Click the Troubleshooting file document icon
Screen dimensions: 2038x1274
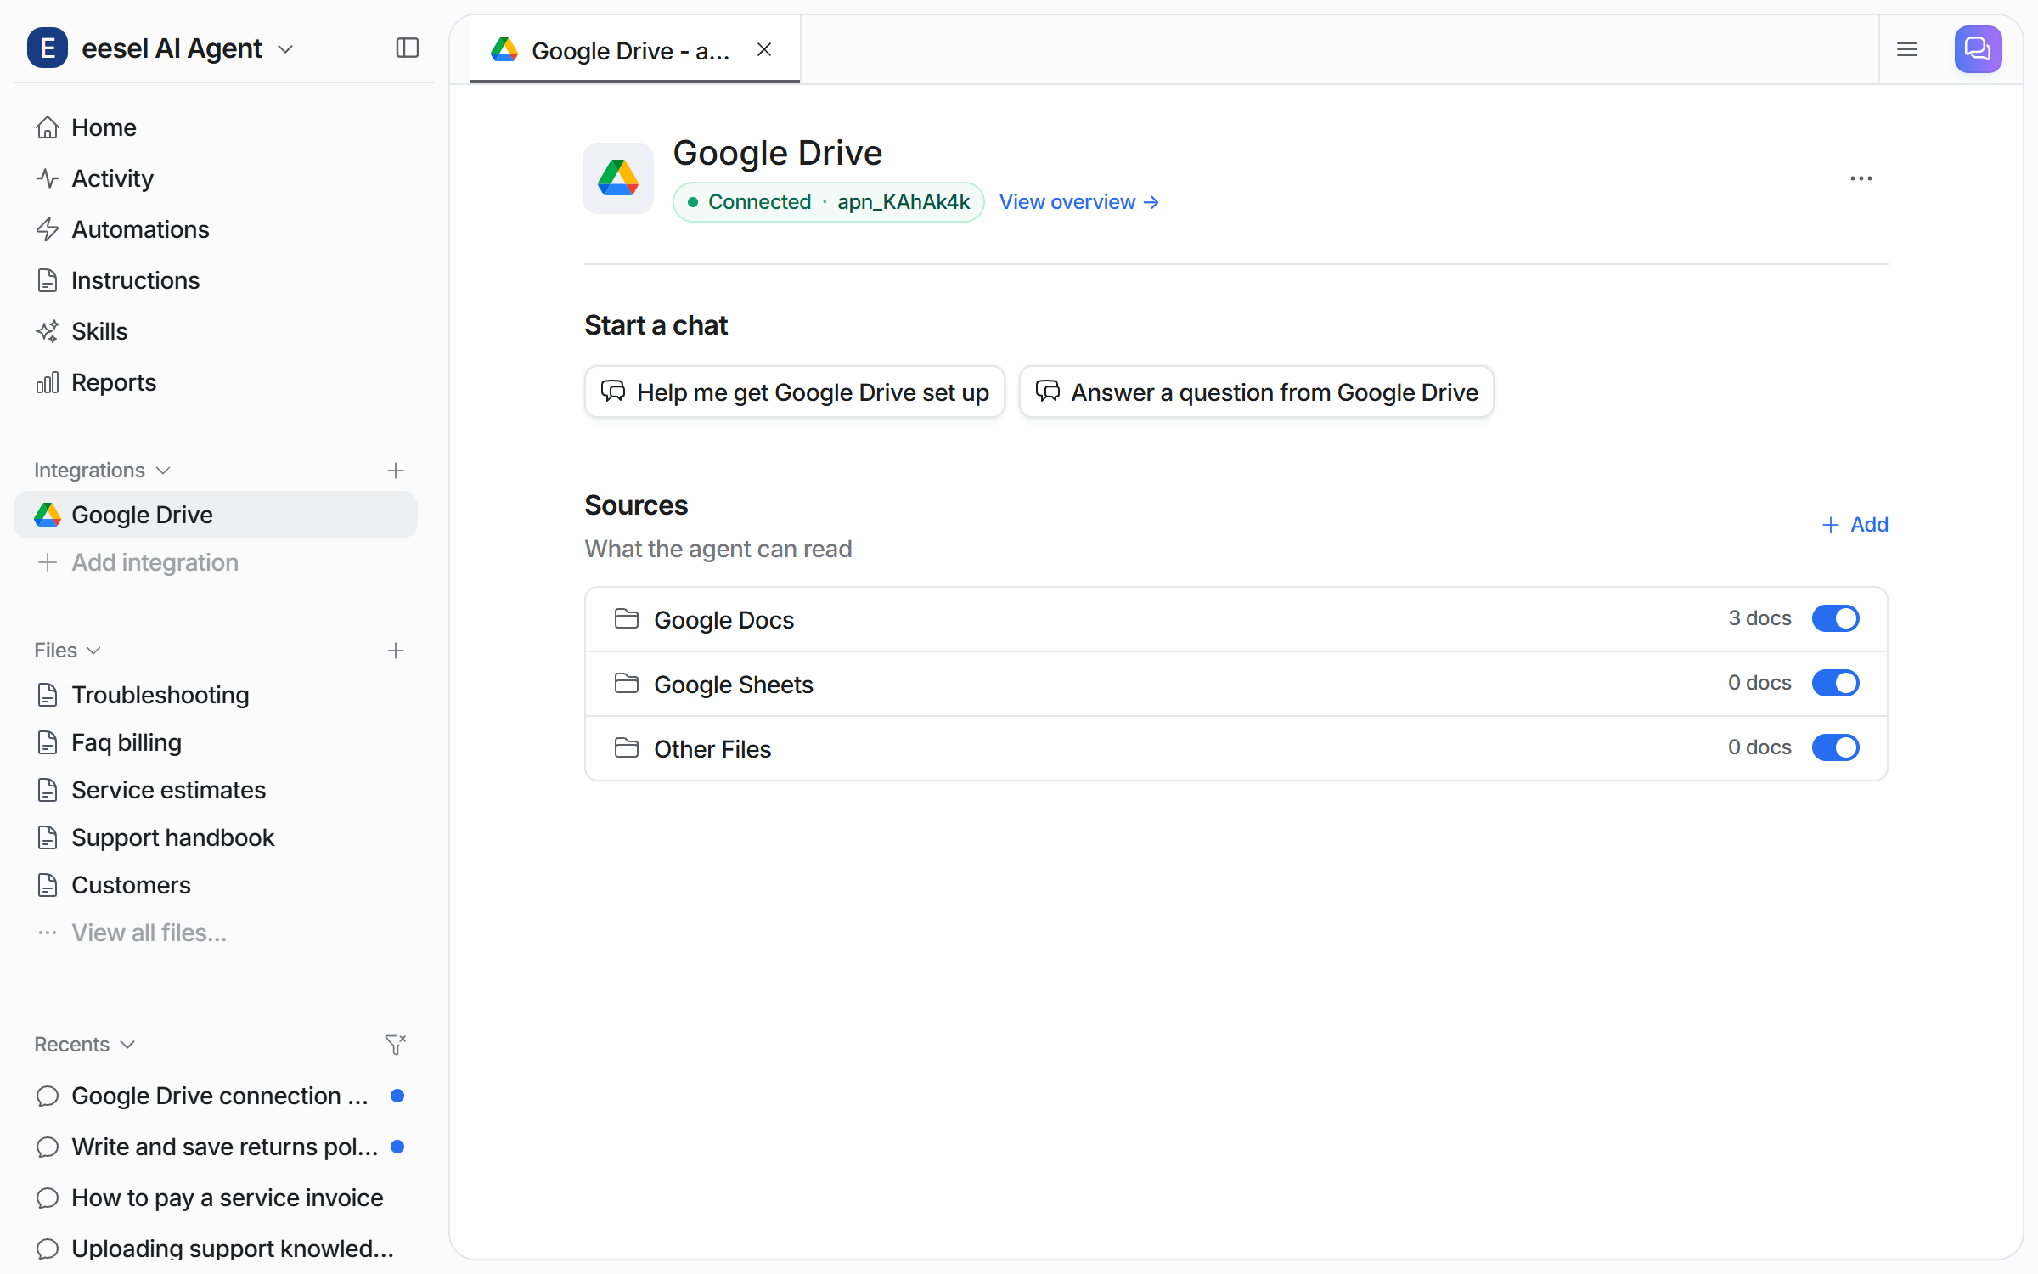point(48,695)
